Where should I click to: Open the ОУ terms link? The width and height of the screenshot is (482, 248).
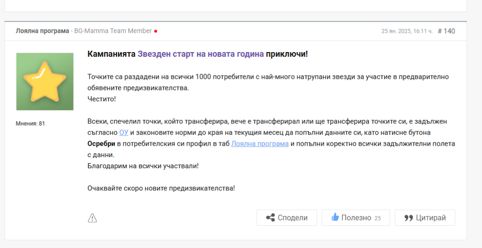pos(124,133)
